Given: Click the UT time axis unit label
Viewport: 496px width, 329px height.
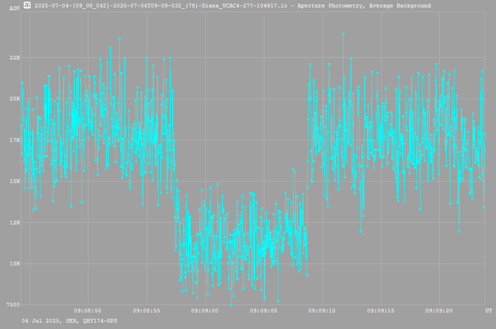Looking at the screenshot, I should [488, 311].
